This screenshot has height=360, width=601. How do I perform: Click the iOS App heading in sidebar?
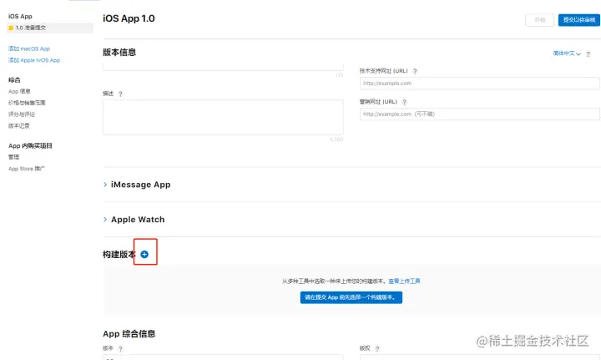20,16
